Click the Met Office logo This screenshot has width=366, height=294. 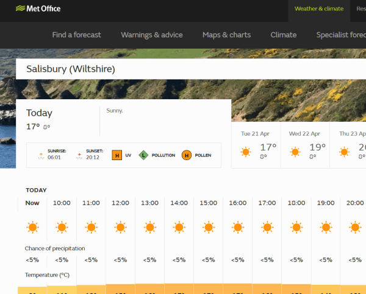coord(38,9)
